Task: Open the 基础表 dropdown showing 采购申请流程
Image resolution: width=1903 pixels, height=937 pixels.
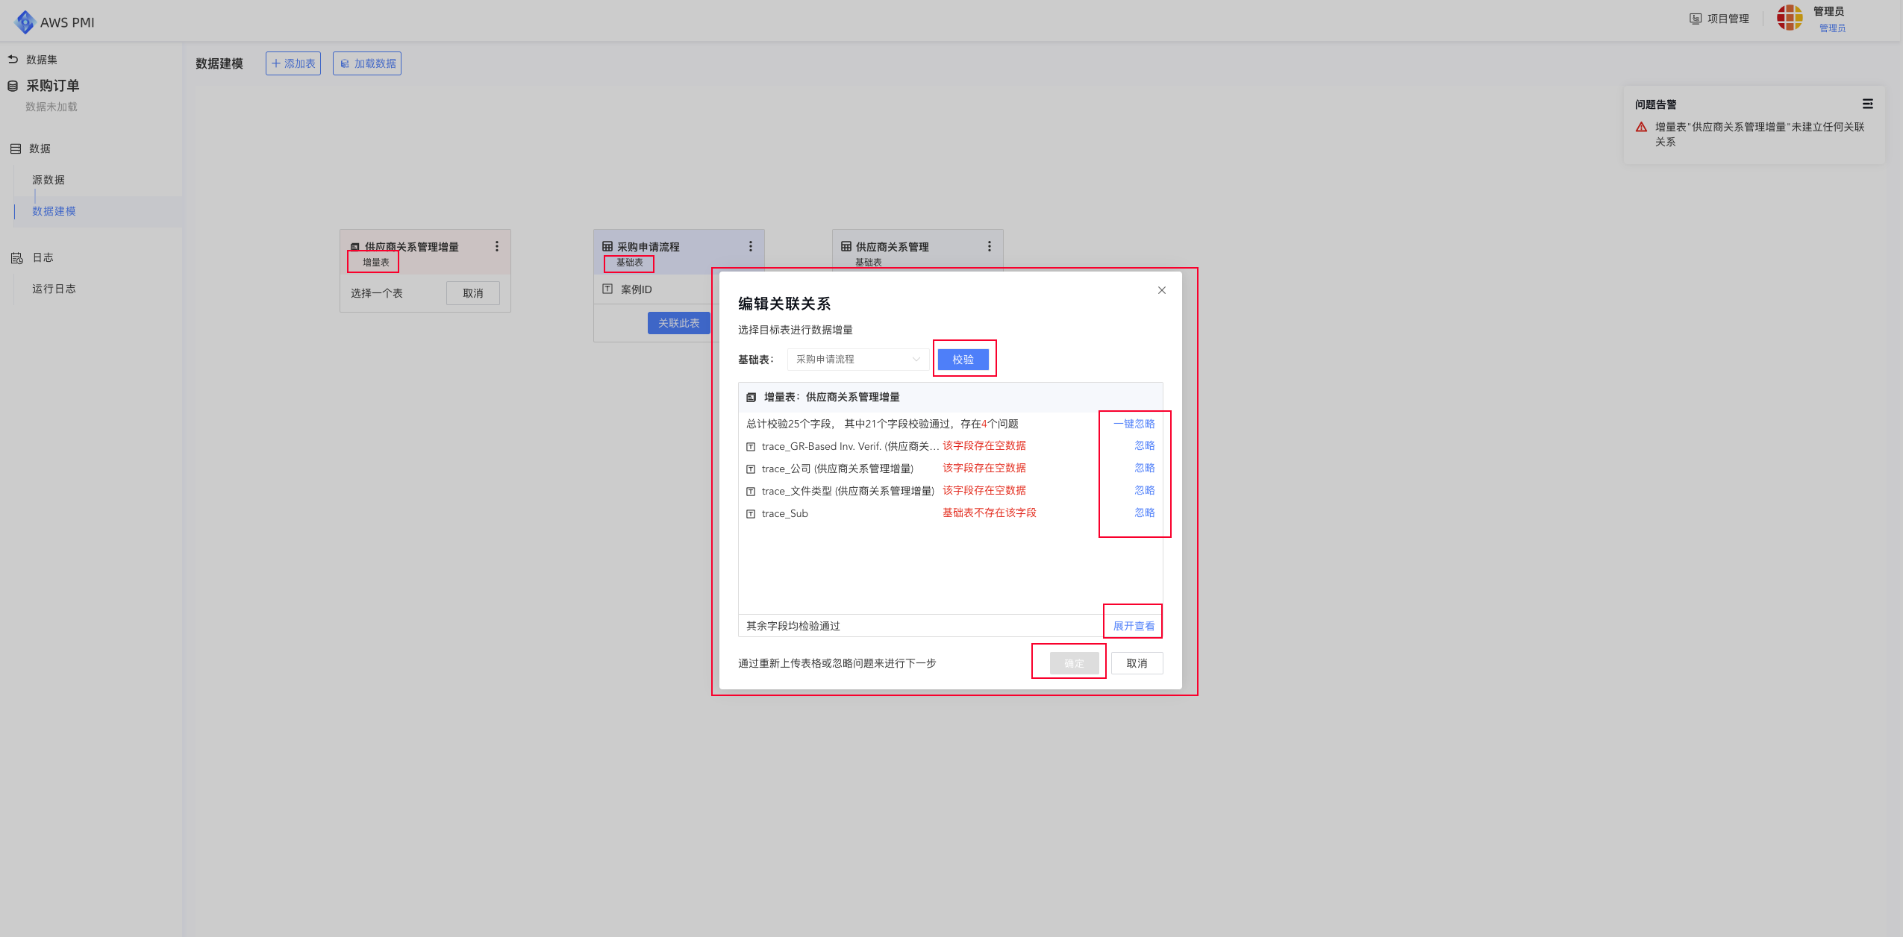Action: (858, 360)
